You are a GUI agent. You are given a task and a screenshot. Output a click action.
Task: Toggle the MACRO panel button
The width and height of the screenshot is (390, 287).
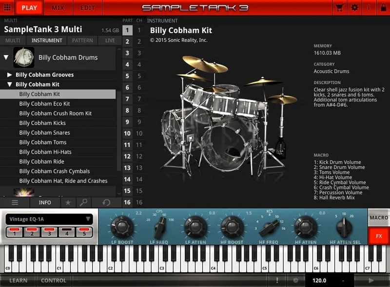coord(379,218)
